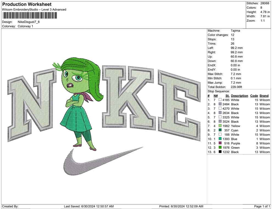Click the Code column header
This screenshot has width=272, height=209.
pyautogui.click(x=254, y=95)
